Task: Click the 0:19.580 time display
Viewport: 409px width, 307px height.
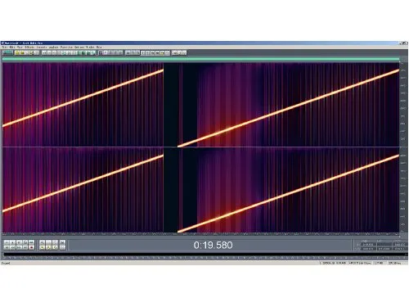Action: coord(213,245)
